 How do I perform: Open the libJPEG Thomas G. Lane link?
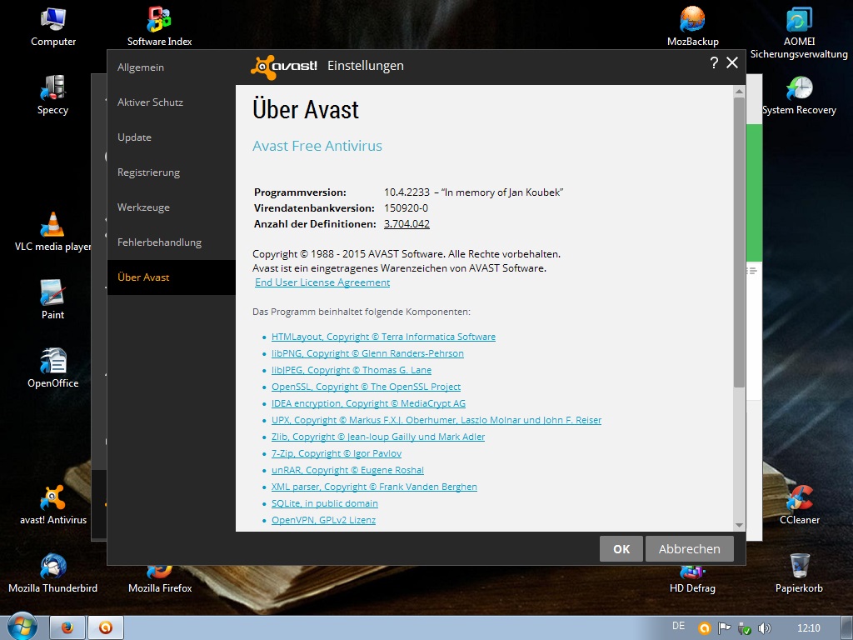pos(352,370)
